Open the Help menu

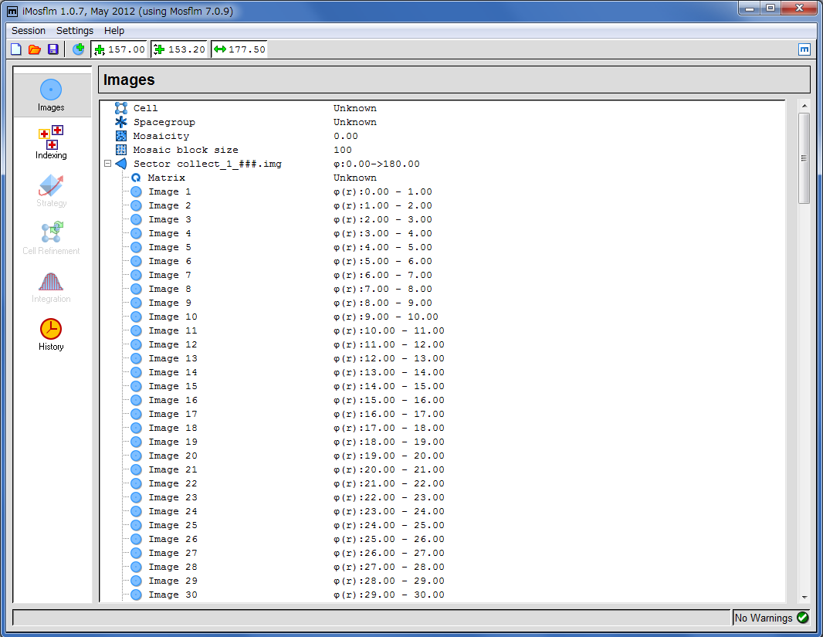click(114, 31)
